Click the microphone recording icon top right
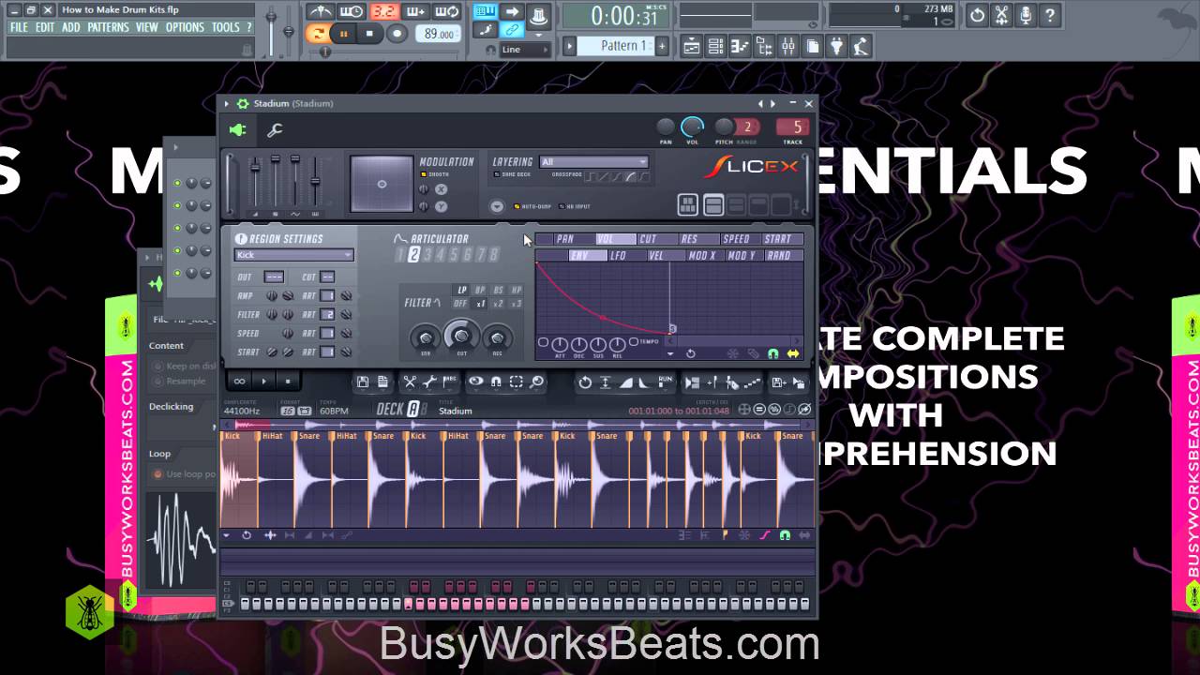 [x=1026, y=15]
